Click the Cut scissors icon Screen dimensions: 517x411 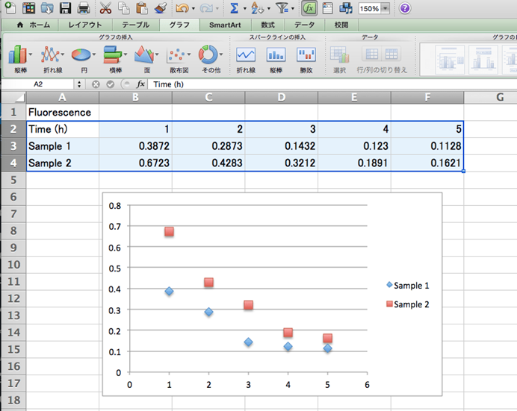pyautogui.click(x=105, y=9)
